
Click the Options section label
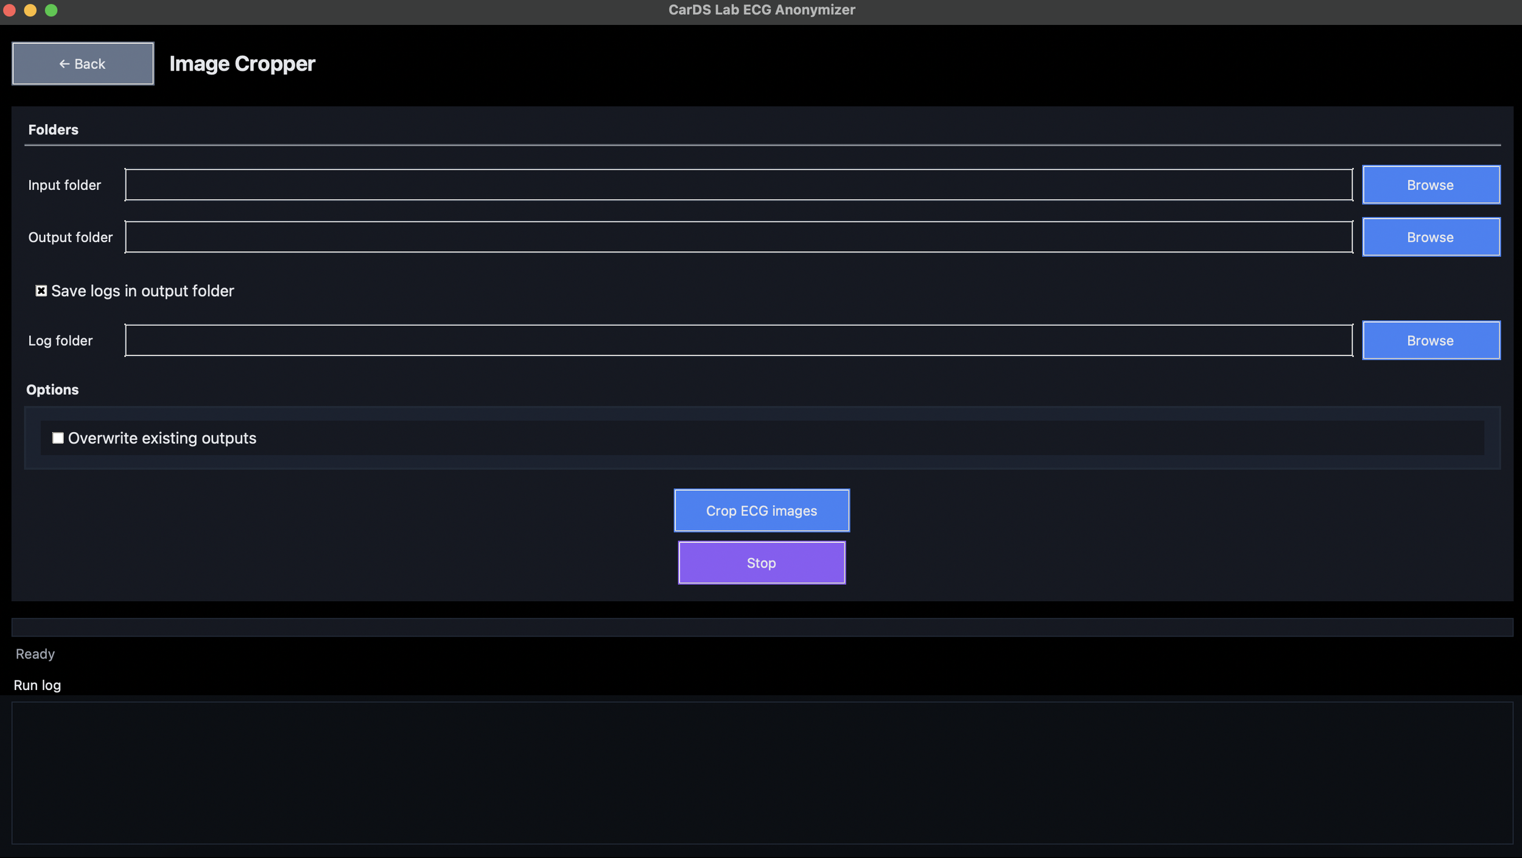52,390
